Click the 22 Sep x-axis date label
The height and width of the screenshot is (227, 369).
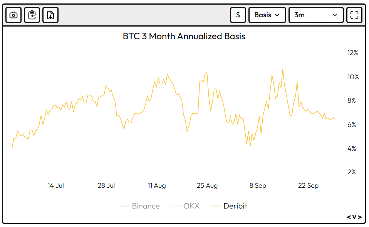pos(308,185)
